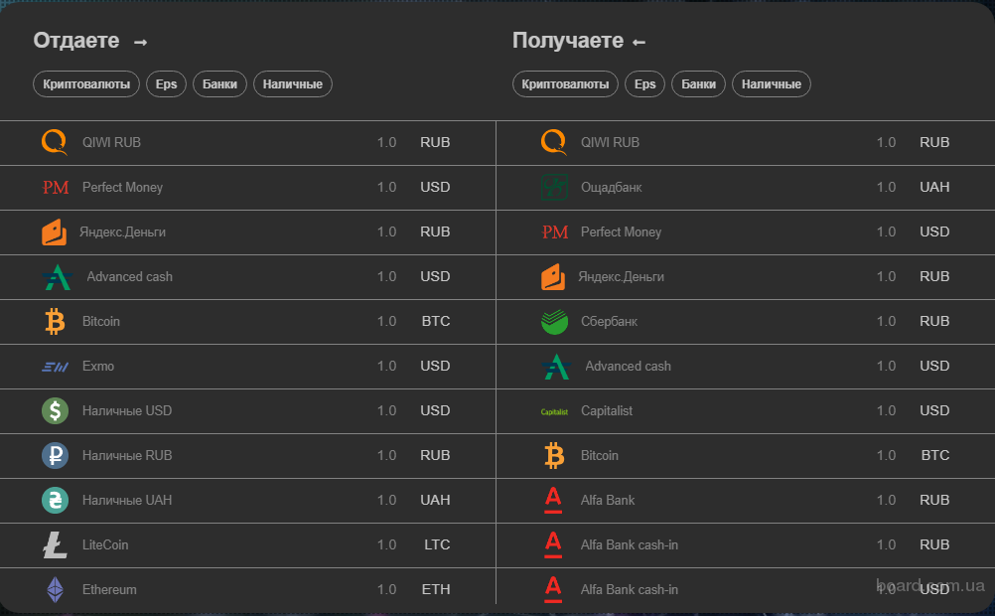
Task: Show Наличные options under Получаете
Action: [x=771, y=83]
